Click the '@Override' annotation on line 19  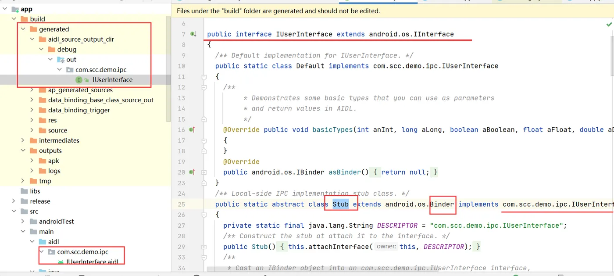coord(241,161)
